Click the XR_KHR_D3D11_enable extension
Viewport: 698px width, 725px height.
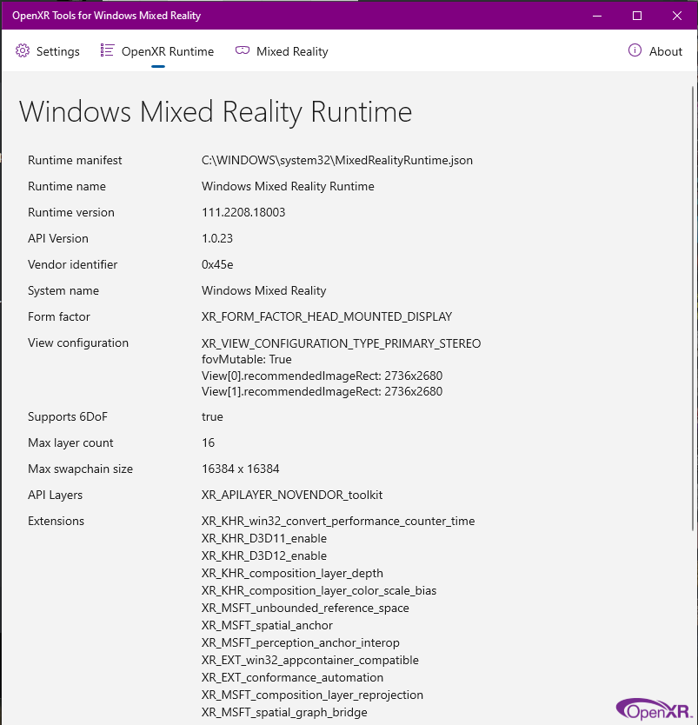pos(264,539)
